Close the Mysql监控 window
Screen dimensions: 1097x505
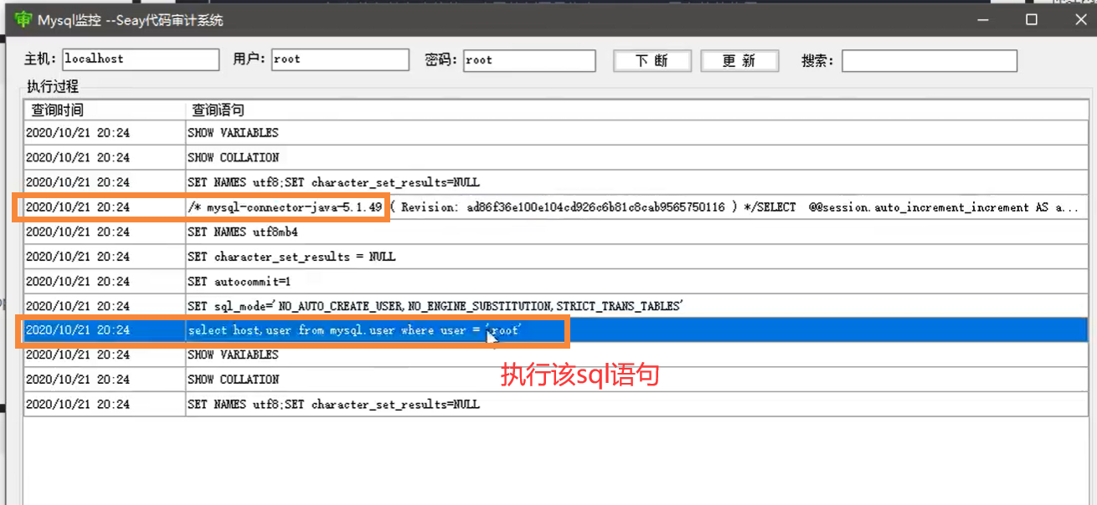1079,19
